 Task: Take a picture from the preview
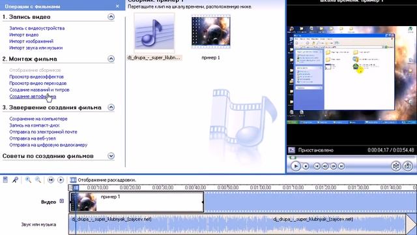[408, 166]
